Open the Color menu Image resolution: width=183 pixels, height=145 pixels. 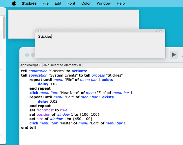(86, 3)
